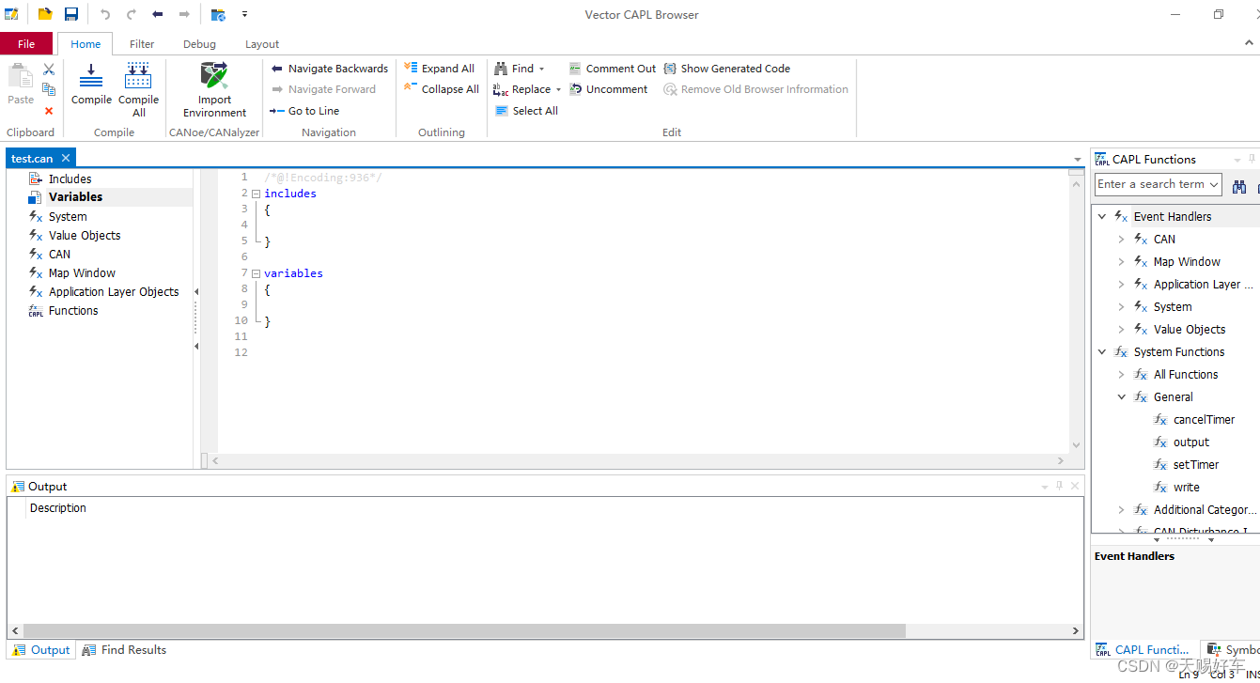This screenshot has width=1260, height=683.
Task: Click the Undo arrow in quick access toolbar
Action: tap(105, 14)
